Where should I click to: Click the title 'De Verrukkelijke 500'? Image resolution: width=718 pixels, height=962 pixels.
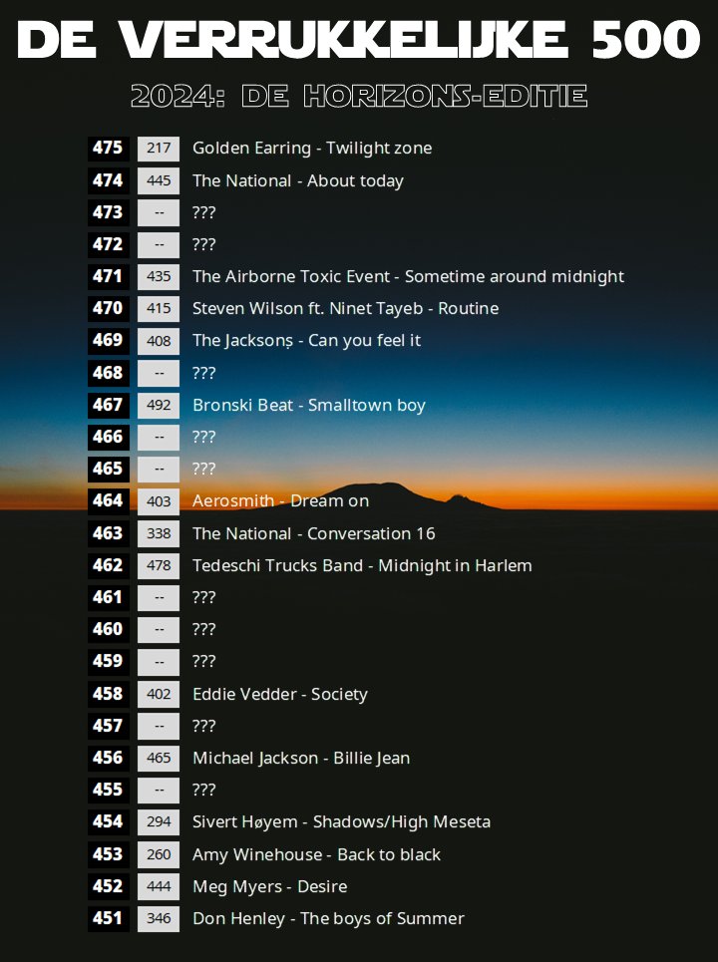pyautogui.click(x=359, y=39)
